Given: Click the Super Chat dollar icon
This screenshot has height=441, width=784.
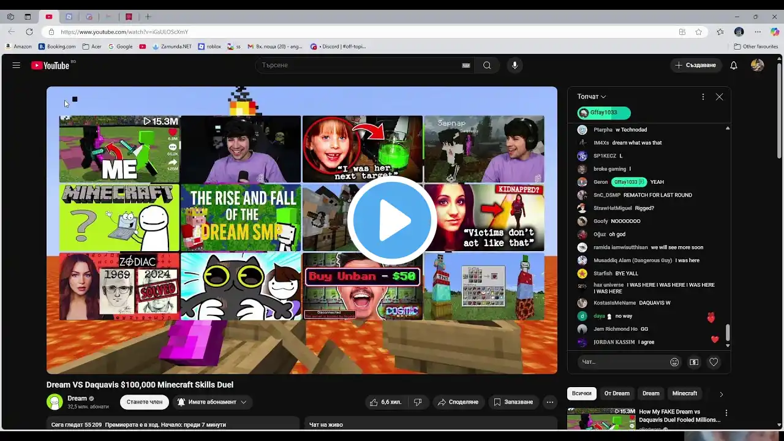Looking at the screenshot, I should click(x=694, y=362).
